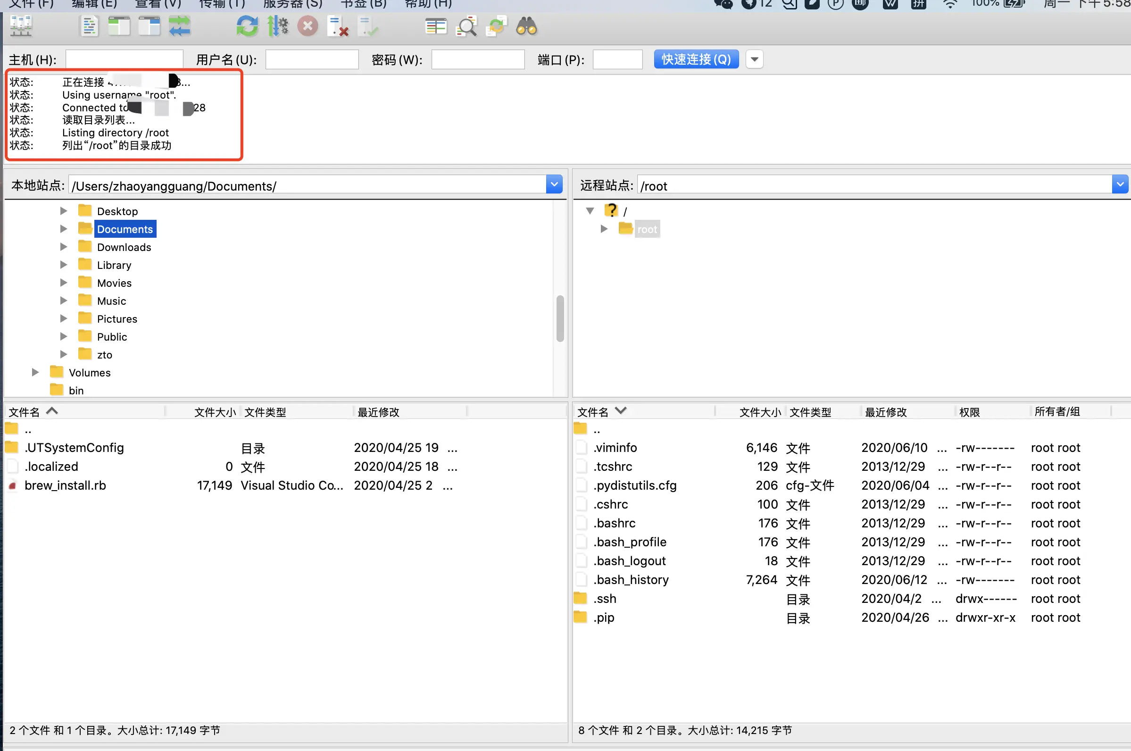Open the 服务器 (S) menu

[292, 4]
